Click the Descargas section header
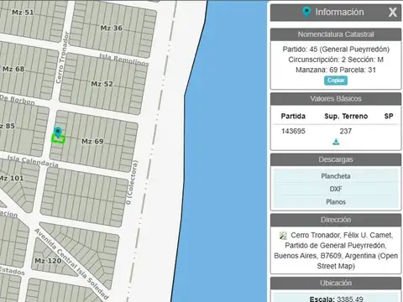This screenshot has height=302, width=403. point(336,159)
